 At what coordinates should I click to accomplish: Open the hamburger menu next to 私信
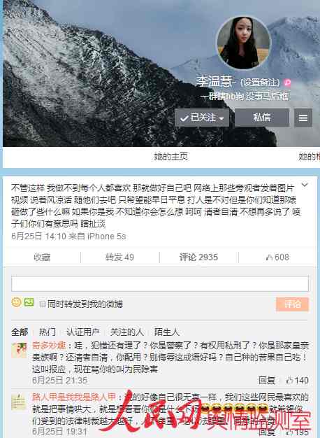[x=303, y=118]
